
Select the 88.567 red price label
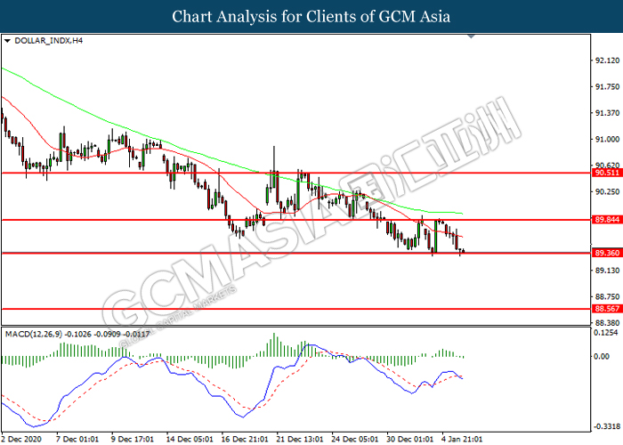607,309
